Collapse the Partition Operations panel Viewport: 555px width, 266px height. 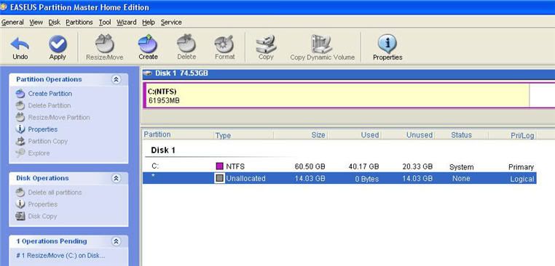(x=116, y=79)
